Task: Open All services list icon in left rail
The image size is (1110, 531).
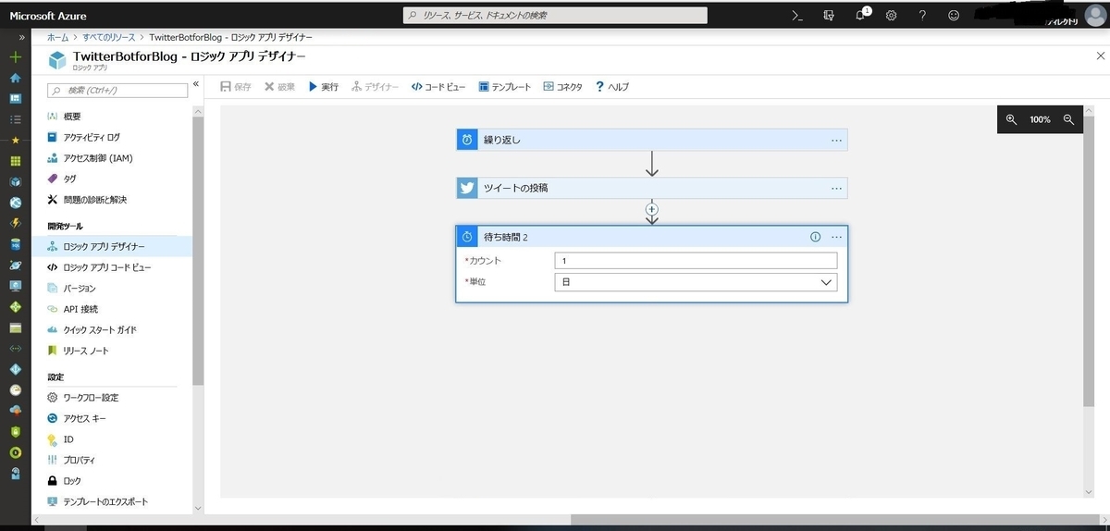Action: point(15,119)
